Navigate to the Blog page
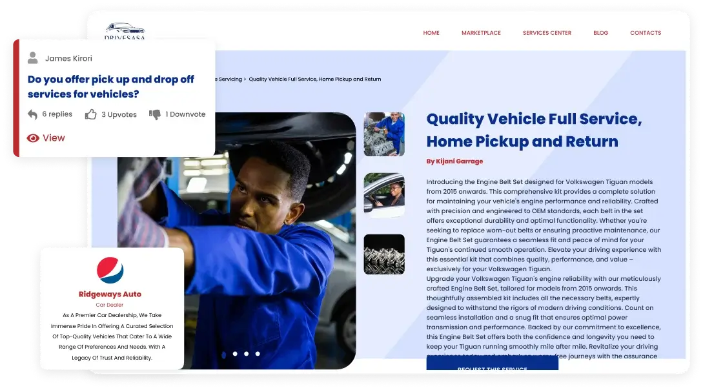This screenshot has width=703, height=390. 600,33
